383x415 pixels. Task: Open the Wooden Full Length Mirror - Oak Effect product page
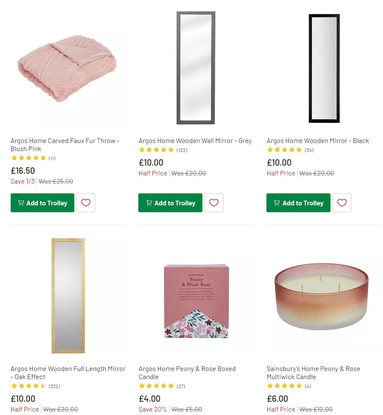point(68,373)
